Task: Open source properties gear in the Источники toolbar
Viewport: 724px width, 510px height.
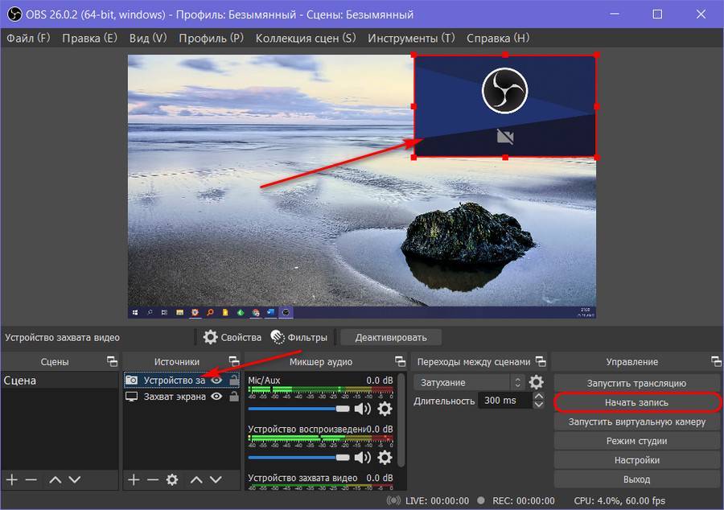Action: pos(171,479)
